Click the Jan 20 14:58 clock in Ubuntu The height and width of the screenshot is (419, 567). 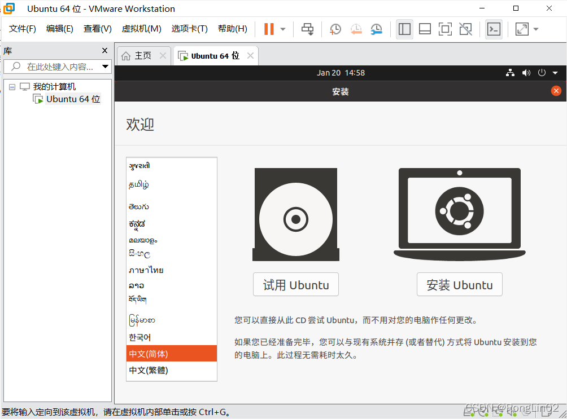tap(341, 73)
